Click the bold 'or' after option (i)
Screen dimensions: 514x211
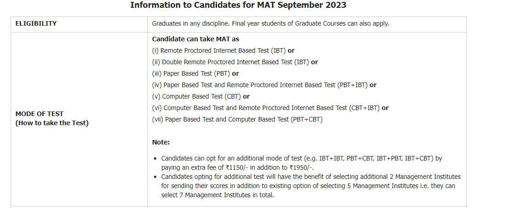coord(291,50)
